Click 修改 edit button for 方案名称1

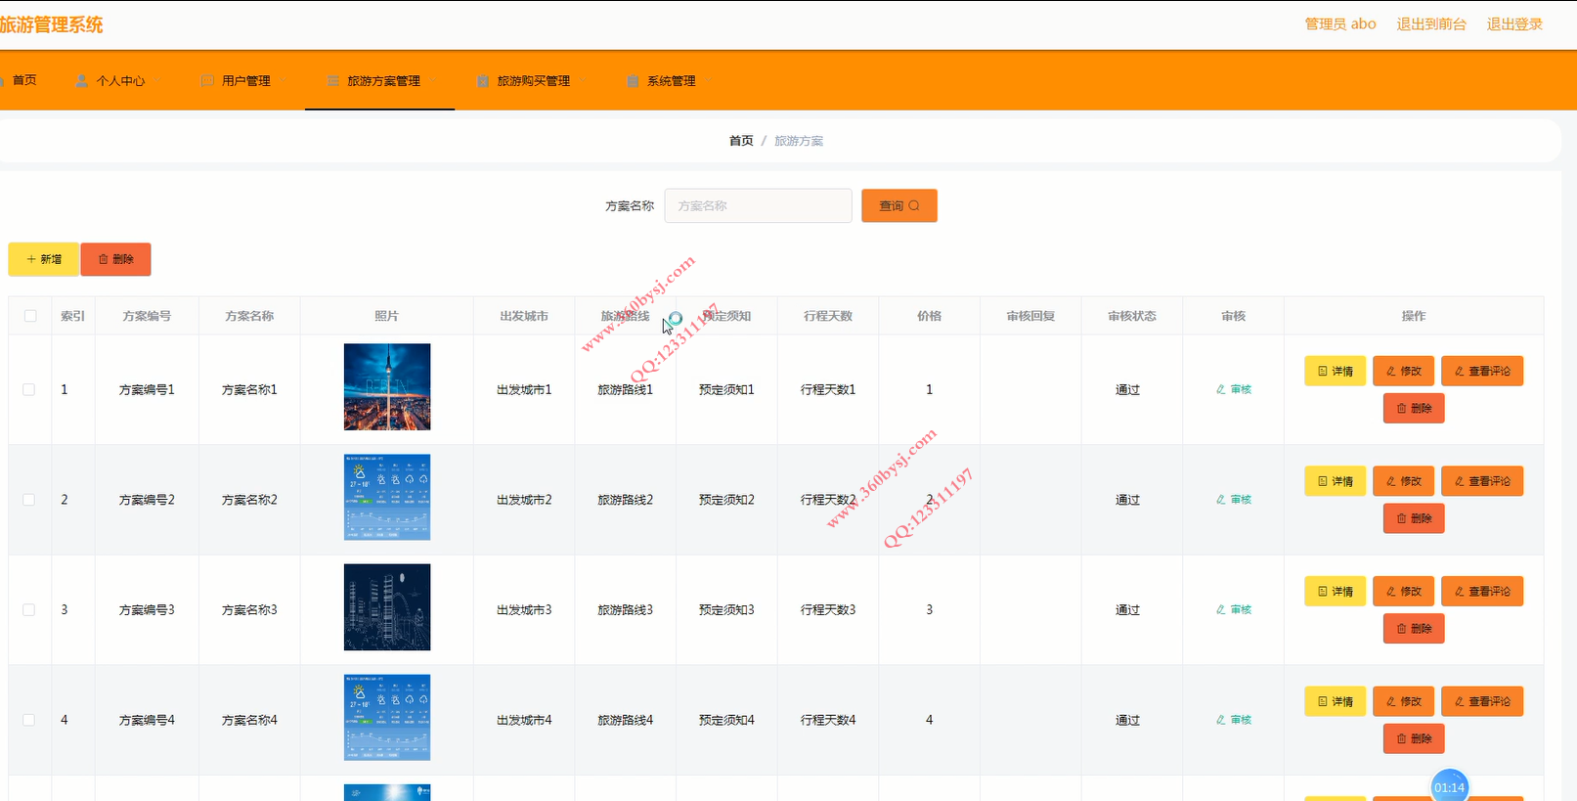pos(1403,371)
